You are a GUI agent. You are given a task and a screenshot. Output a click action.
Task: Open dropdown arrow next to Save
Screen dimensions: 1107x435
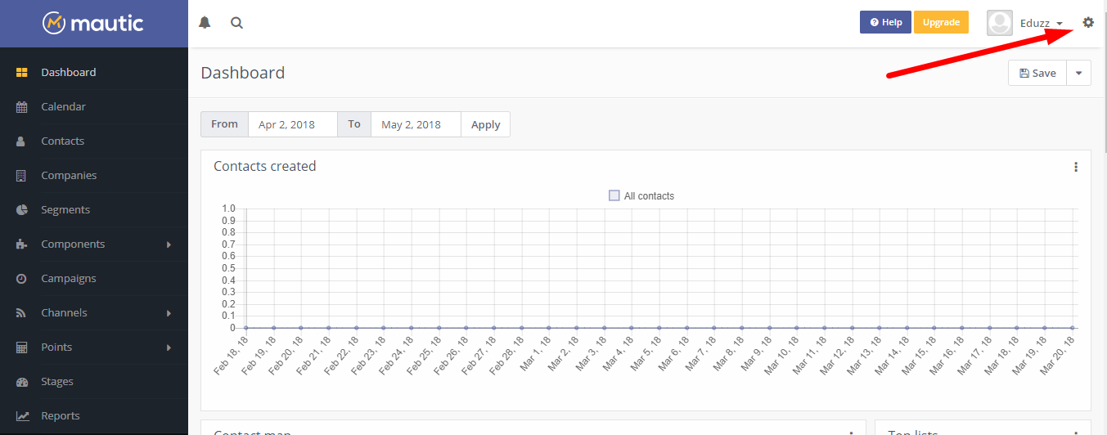[x=1078, y=73]
